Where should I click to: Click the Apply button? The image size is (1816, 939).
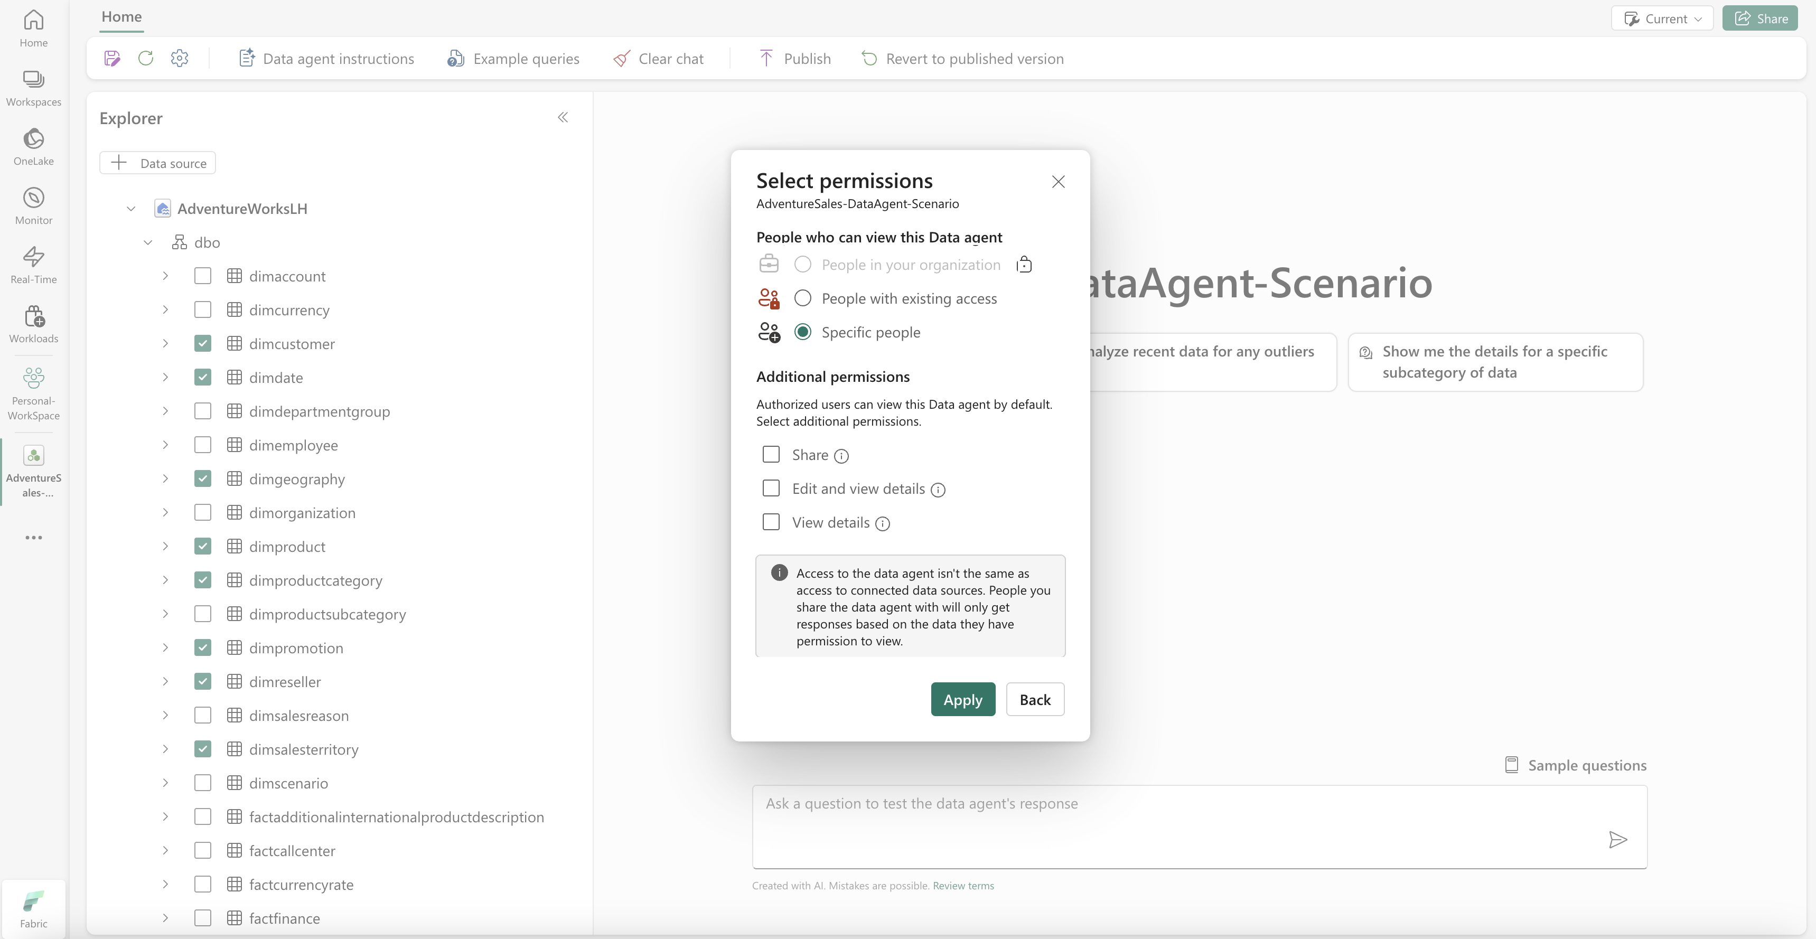[962, 699]
